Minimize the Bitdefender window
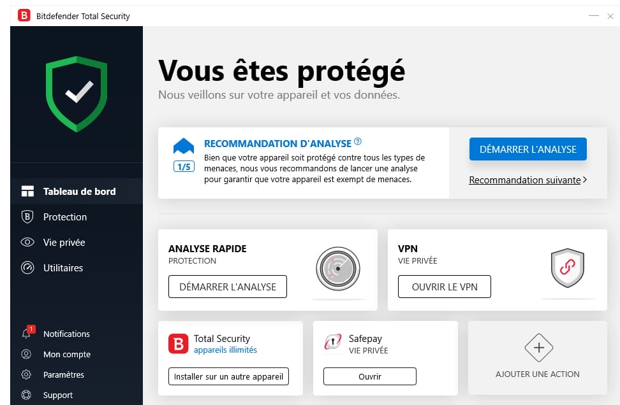The width and height of the screenshot is (620, 405). tap(593, 16)
